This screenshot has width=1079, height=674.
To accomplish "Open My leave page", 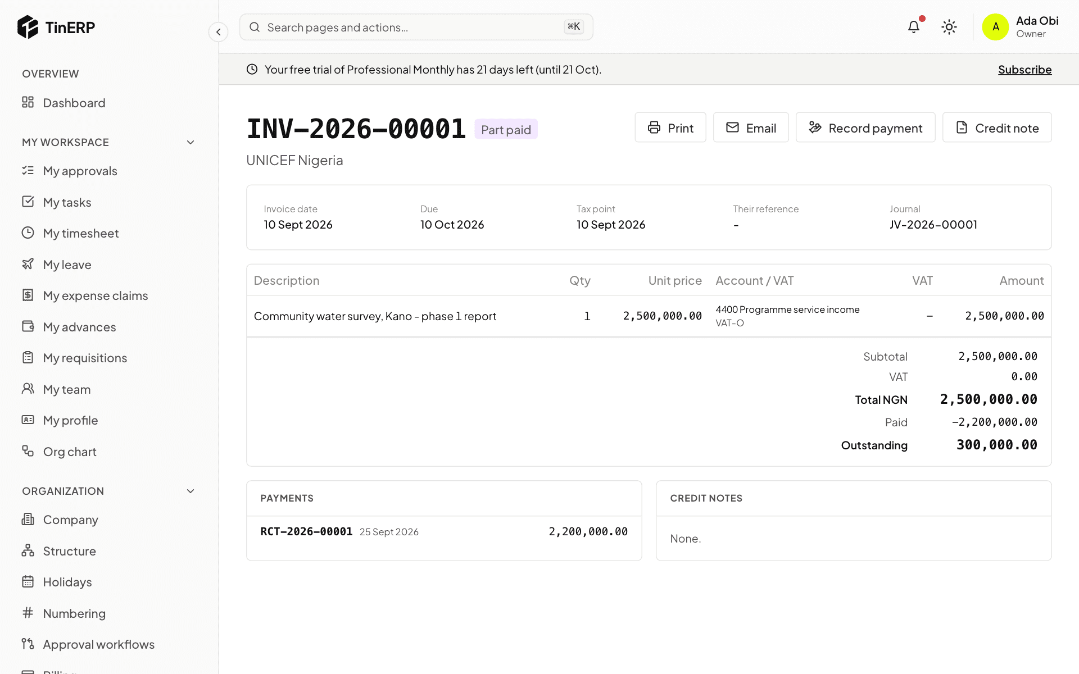I will point(109,265).
